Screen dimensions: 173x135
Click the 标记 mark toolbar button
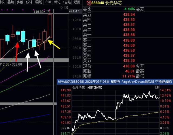pyautogui.click(x=57, y=2)
